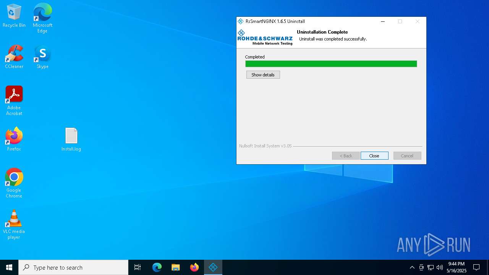
Task: Click the 'Completed' status label
Action: coord(255,57)
